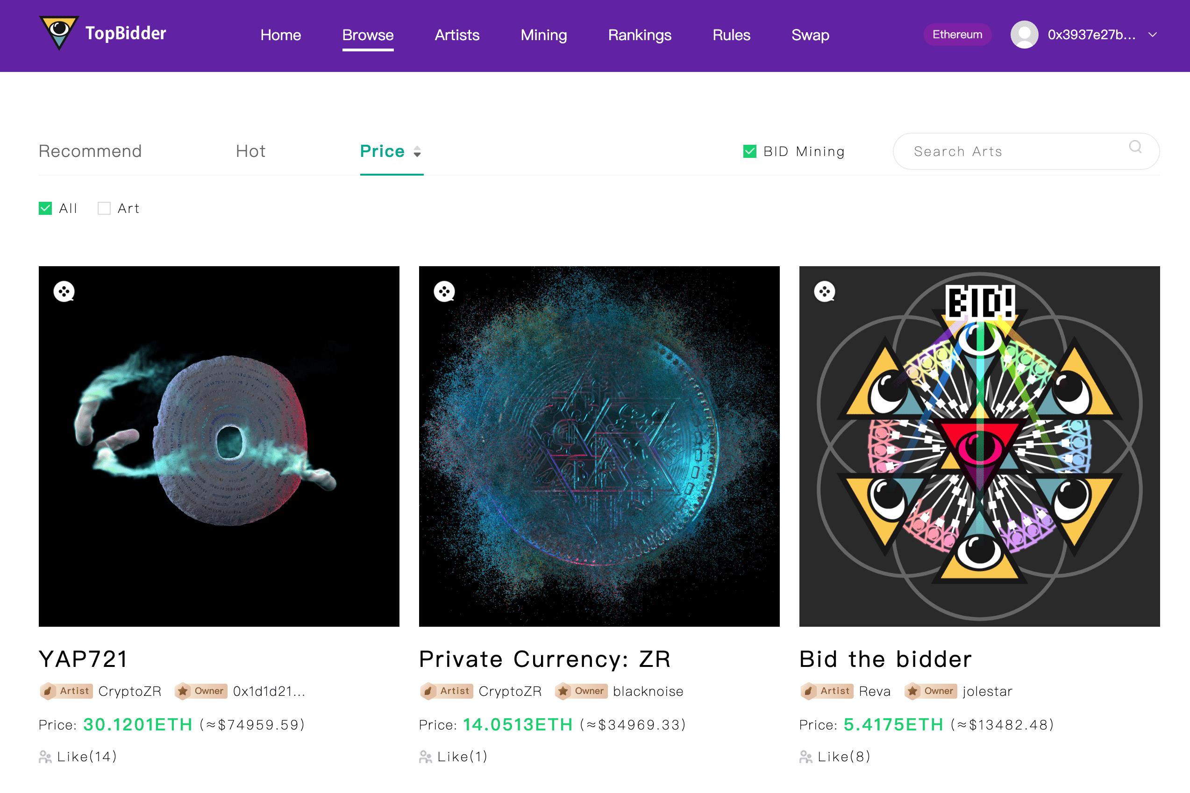Click the video icon on Private Currency: ZR
The height and width of the screenshot is (793, 1190).
click(x=444, y=292)
